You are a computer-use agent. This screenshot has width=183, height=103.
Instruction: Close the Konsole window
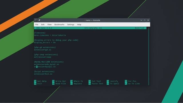tap(148, 20)
